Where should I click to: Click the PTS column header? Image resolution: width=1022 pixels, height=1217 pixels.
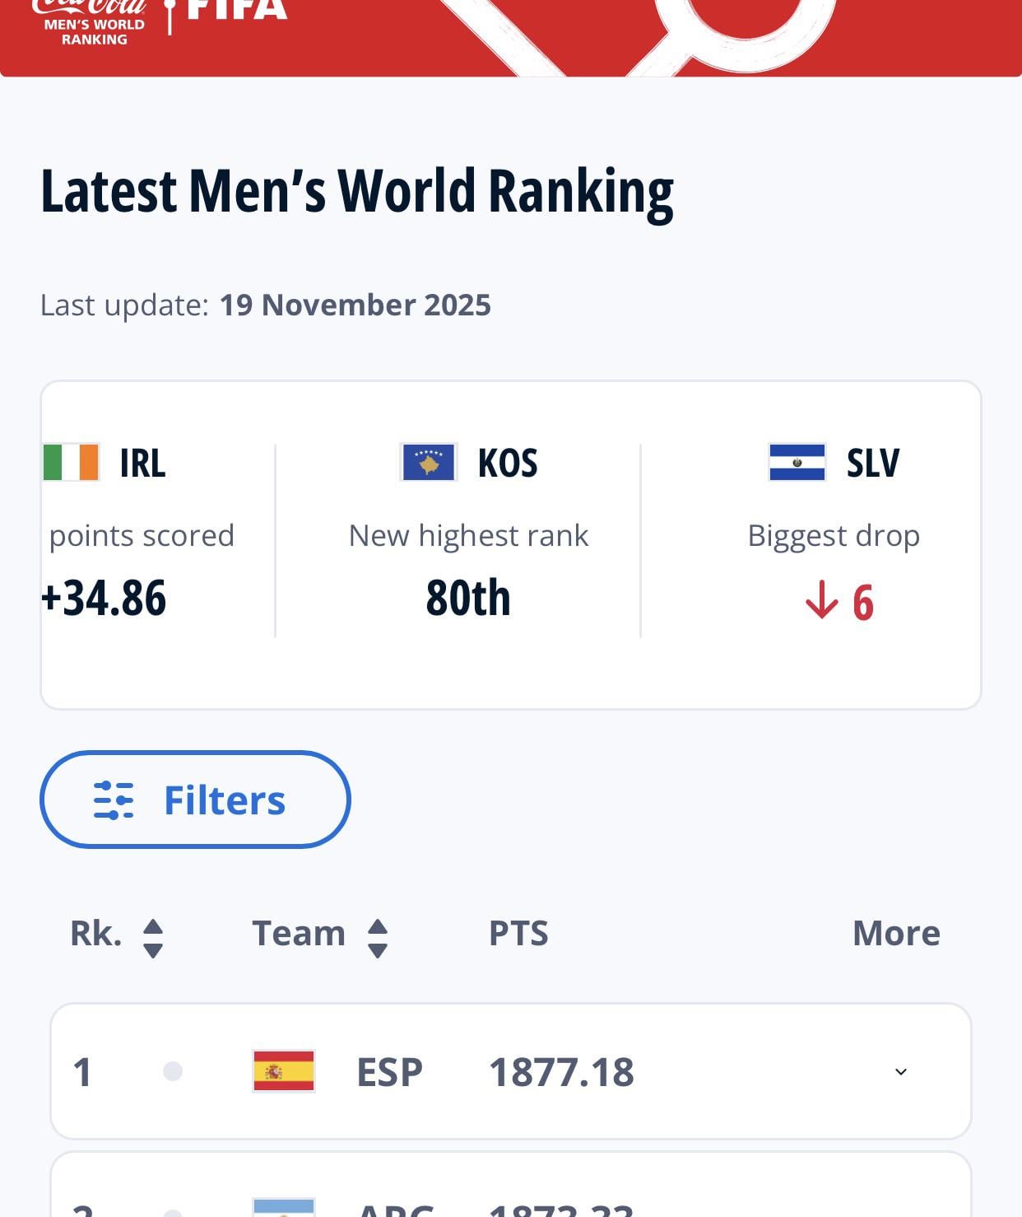518,934
